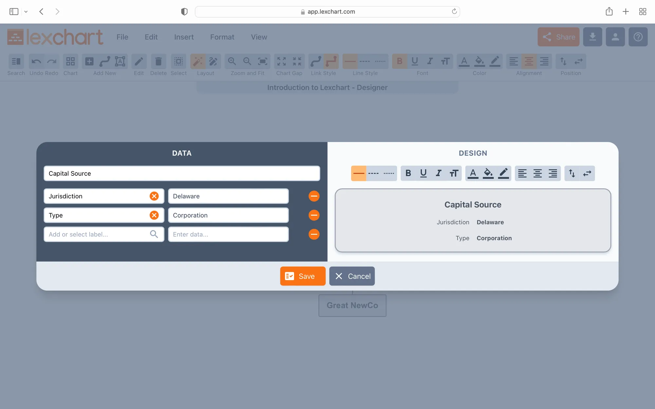
Task: Remove the Jurisdiction label with X button
Action: (154, 196)
